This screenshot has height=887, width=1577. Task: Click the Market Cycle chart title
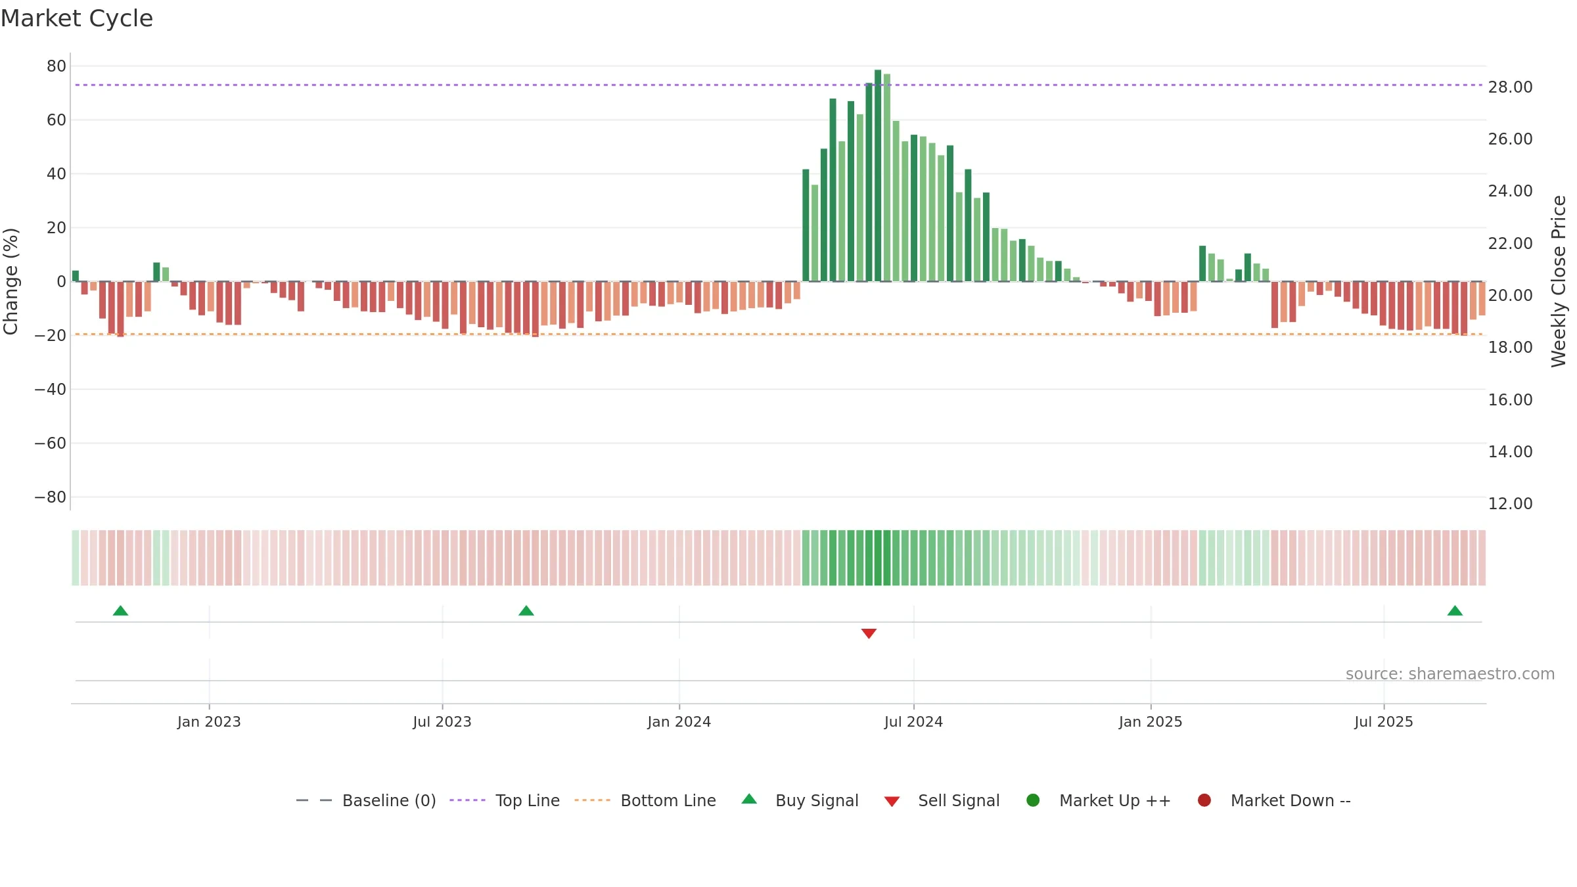[77, 18]
